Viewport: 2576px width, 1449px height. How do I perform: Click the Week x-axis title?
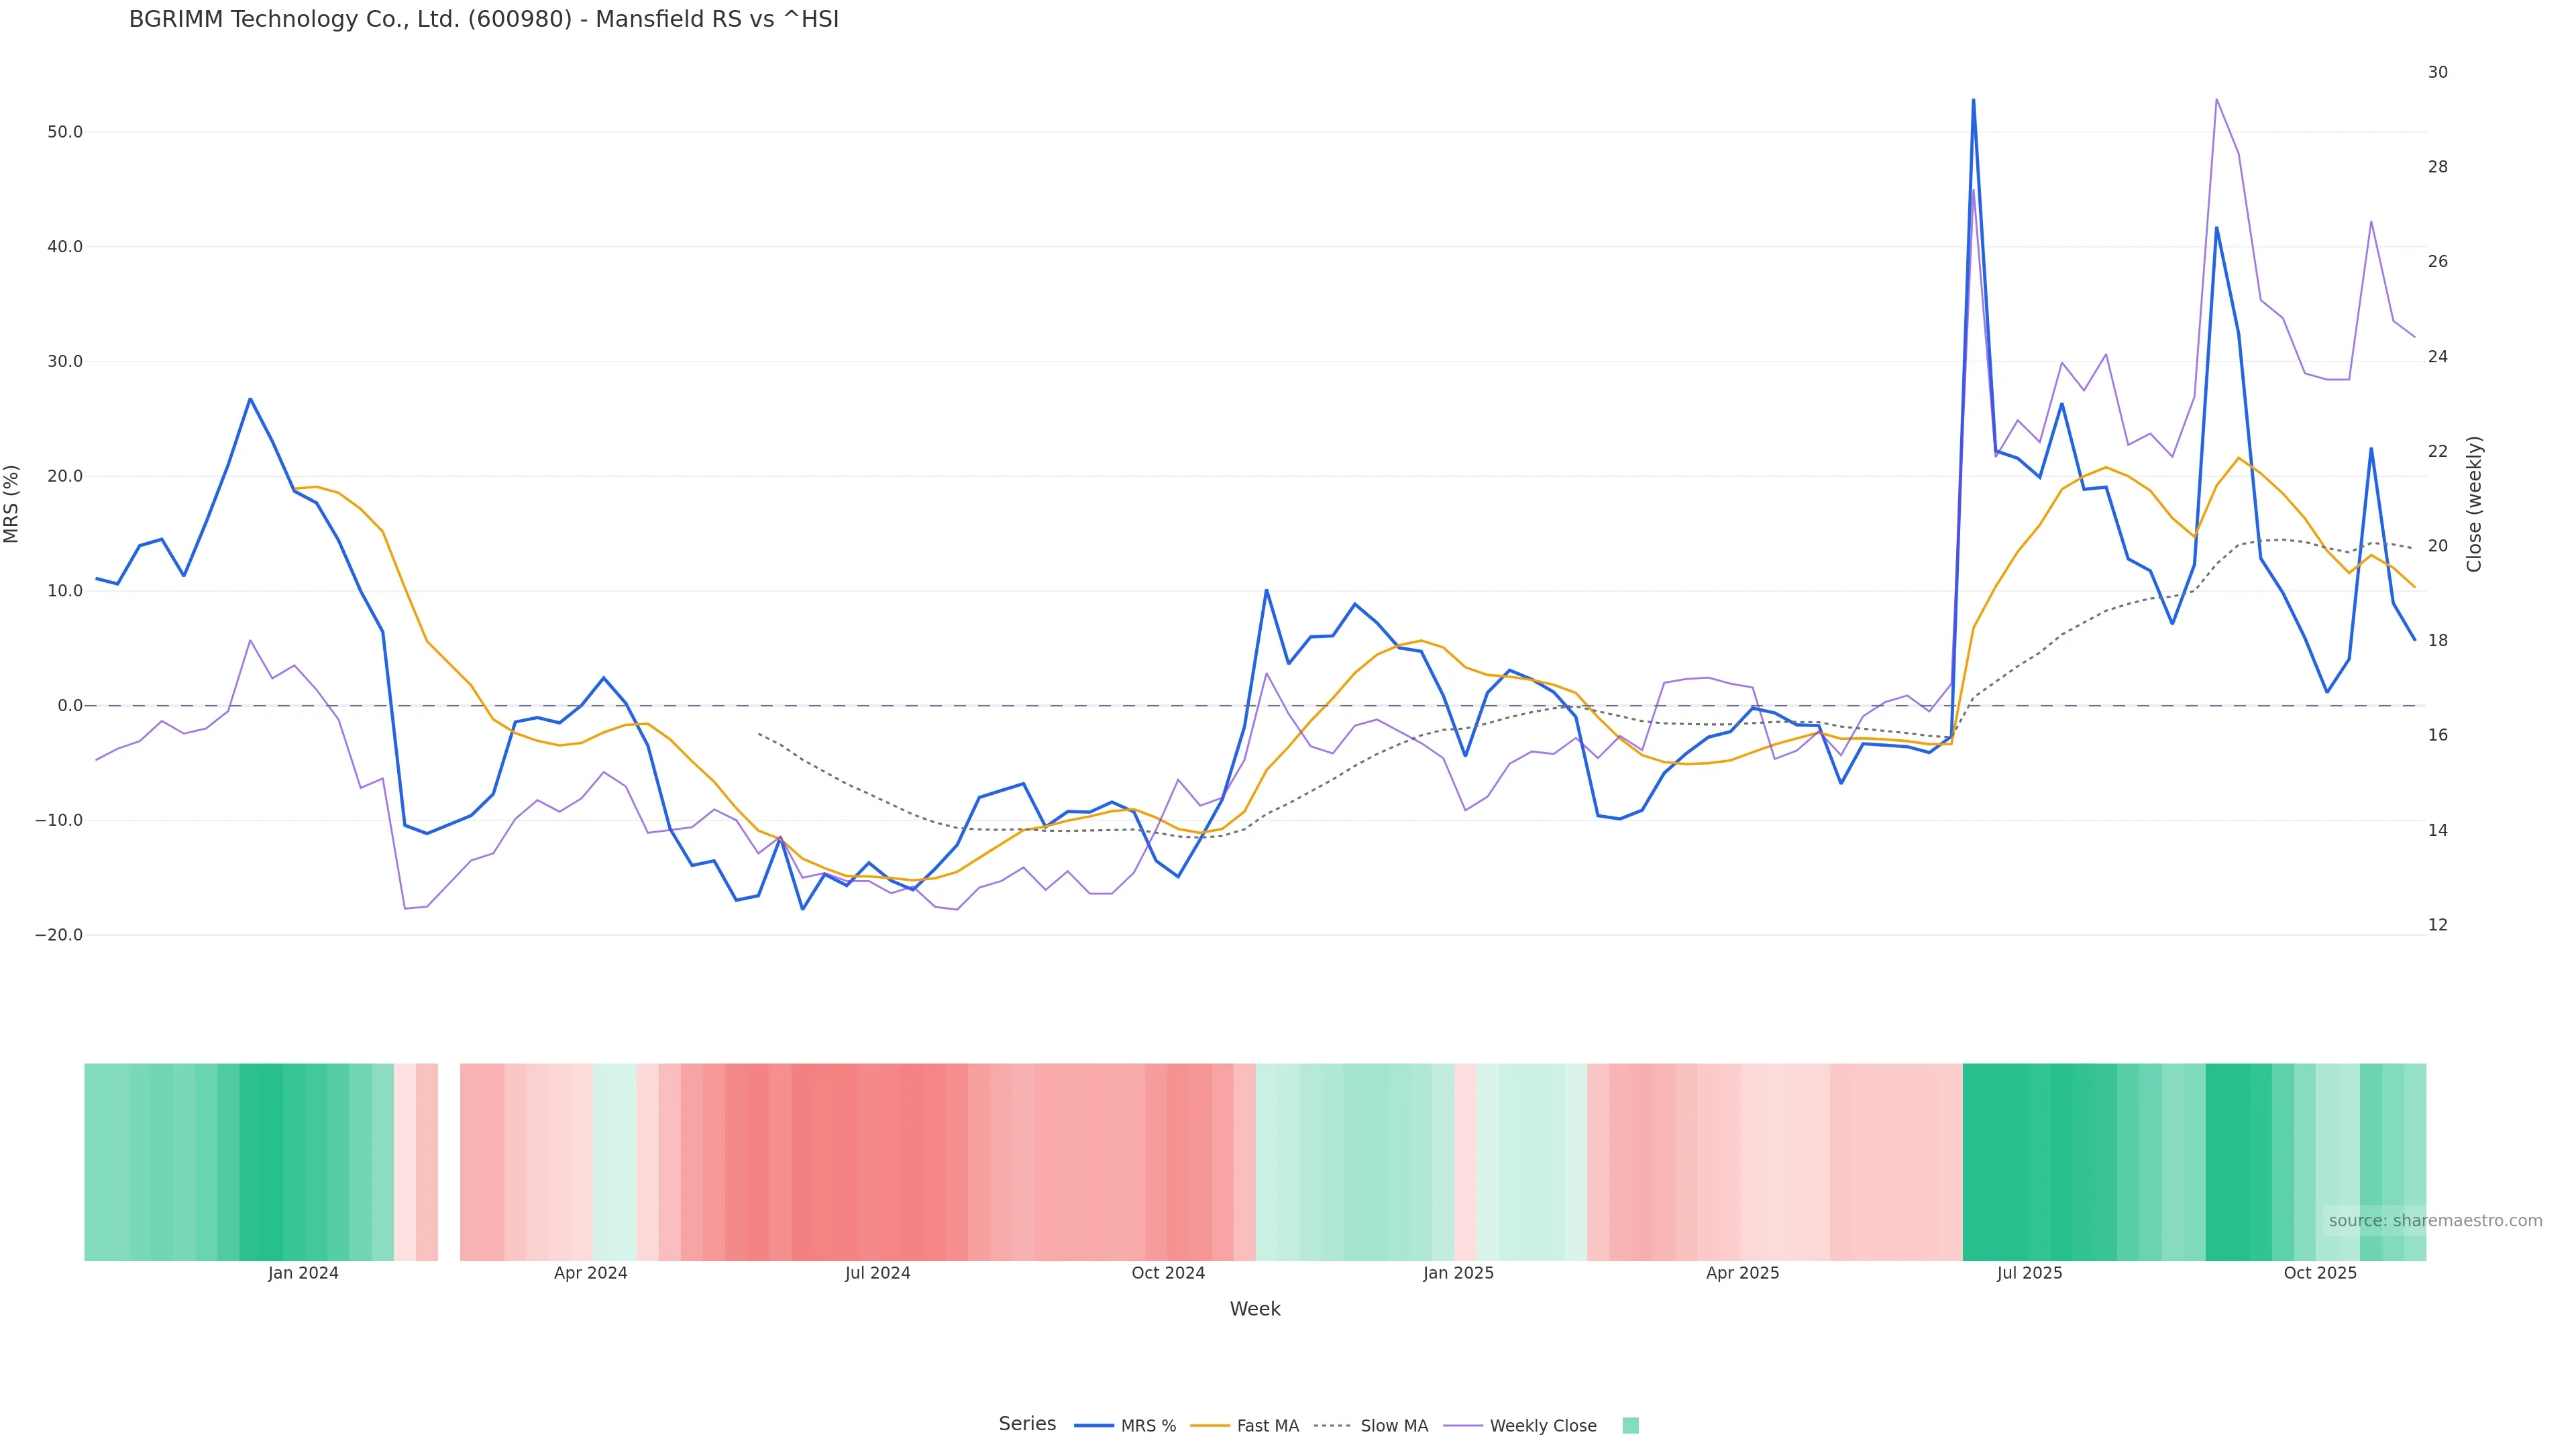click(x=1255, y=1309)
